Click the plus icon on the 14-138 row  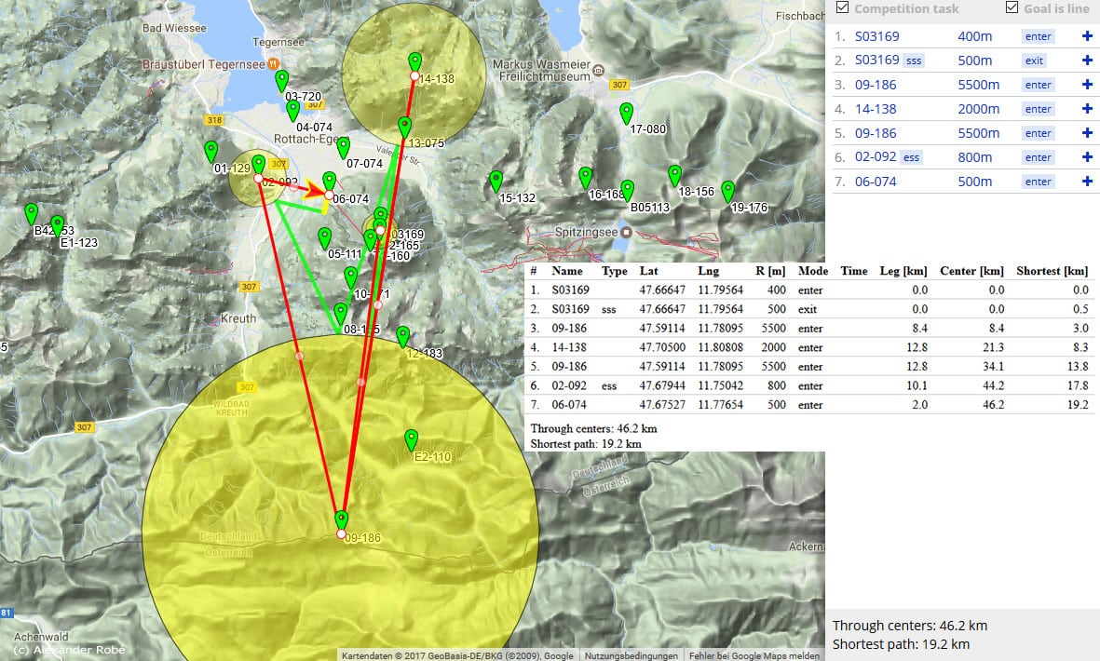coord(1087,109)
